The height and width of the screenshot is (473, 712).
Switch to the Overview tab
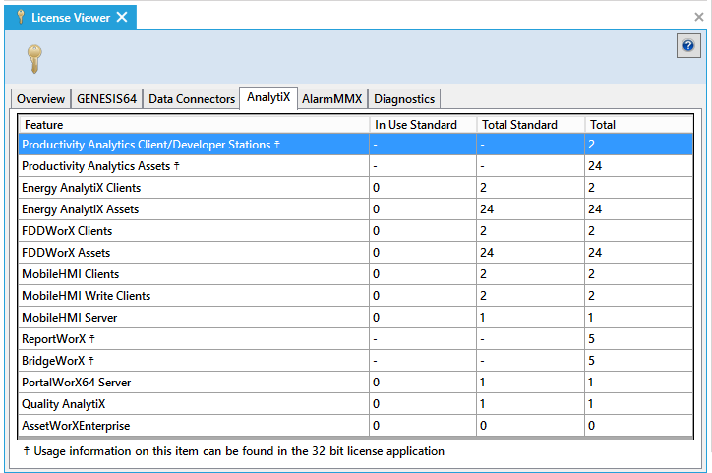[x=40, y=99]
